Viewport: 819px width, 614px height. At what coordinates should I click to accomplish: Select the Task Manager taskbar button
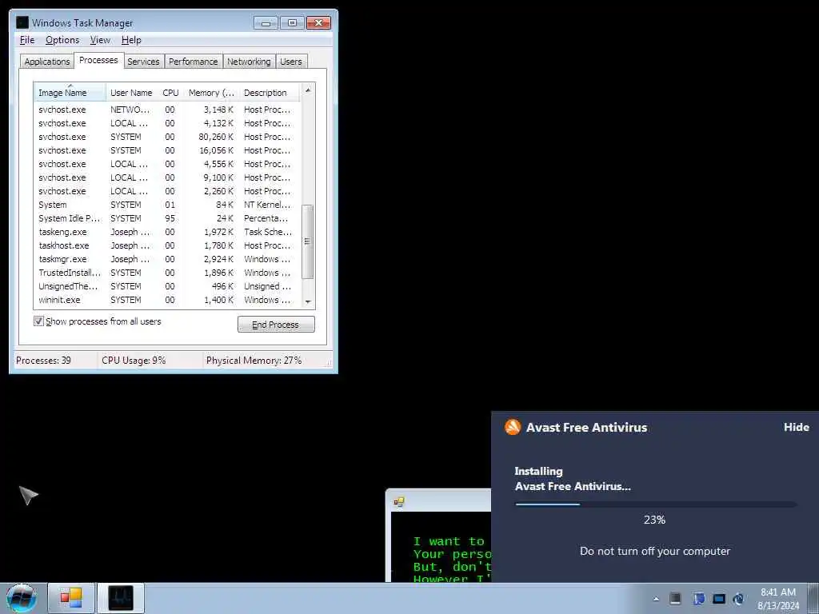click(121, 598)
